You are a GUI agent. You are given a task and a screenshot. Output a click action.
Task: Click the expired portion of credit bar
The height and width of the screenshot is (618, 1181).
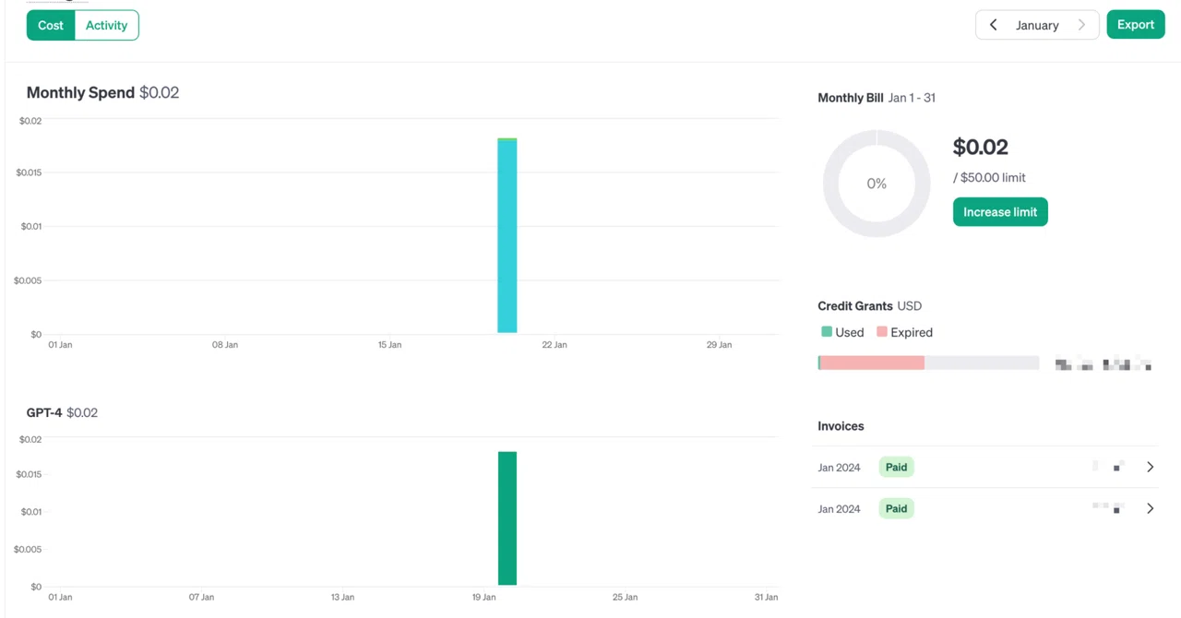872,363
